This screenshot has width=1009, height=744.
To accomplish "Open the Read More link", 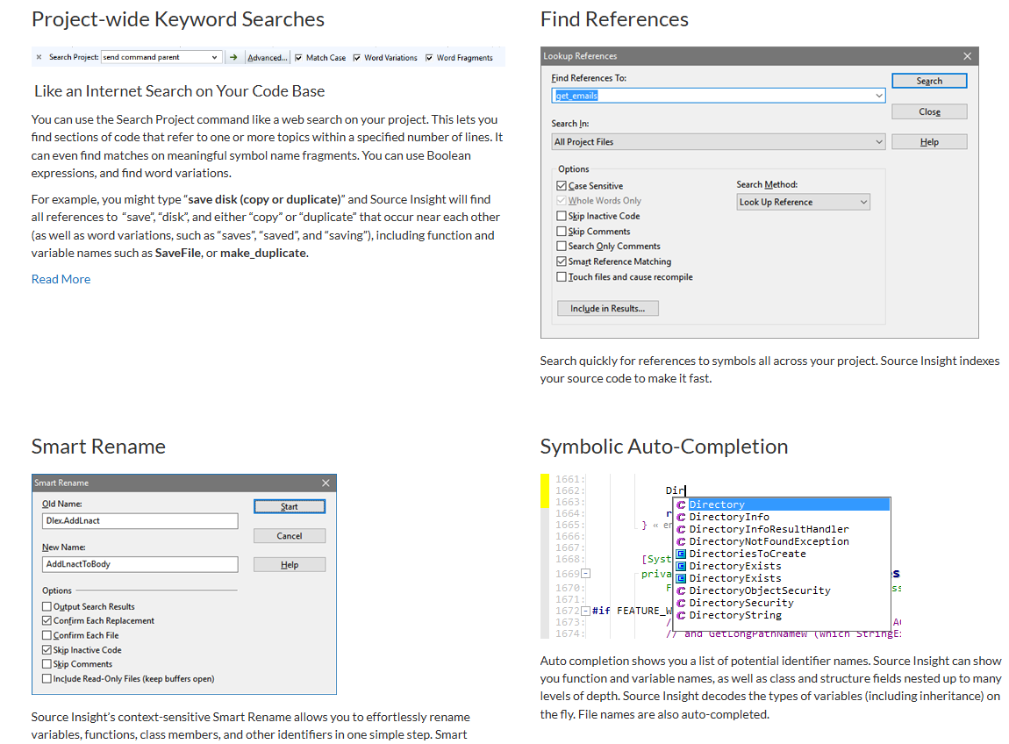I will coord(61,279).
